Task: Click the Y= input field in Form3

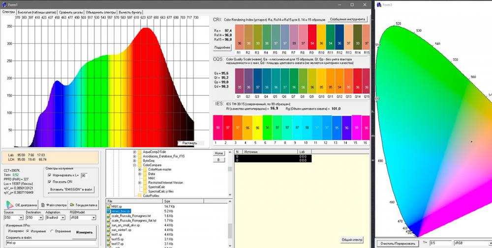Action: pyautogui.click(x=440, y=243)
